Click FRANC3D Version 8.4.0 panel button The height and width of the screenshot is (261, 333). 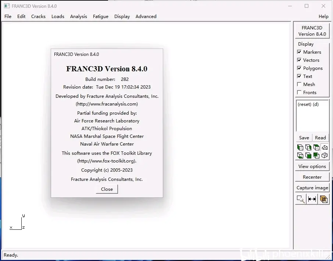point(312,31)
